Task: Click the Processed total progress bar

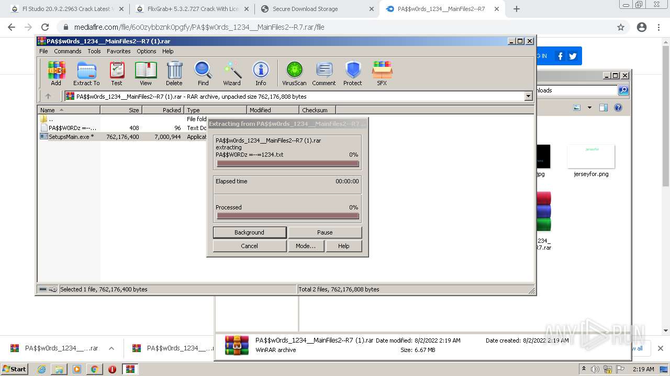Action: (x=288, y=216)
